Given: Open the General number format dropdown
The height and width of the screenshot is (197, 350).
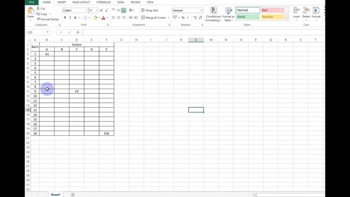Looking at the screenshot, I should (x=201, y=10).
